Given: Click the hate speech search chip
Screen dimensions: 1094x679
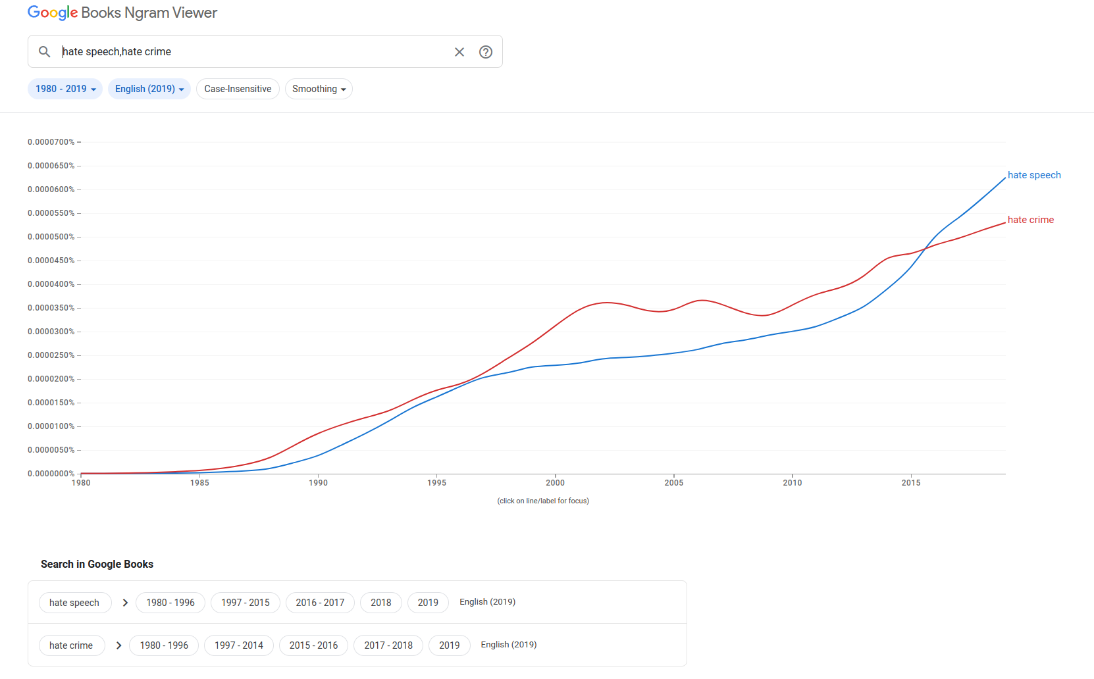Looking at the screenshot, I should pos(74,603).
